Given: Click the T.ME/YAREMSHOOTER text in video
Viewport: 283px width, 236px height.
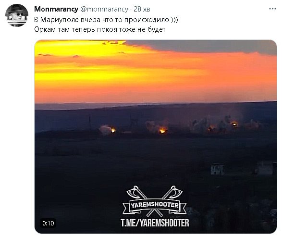Looking at the screenshot, I should click(x=155, y=223).
